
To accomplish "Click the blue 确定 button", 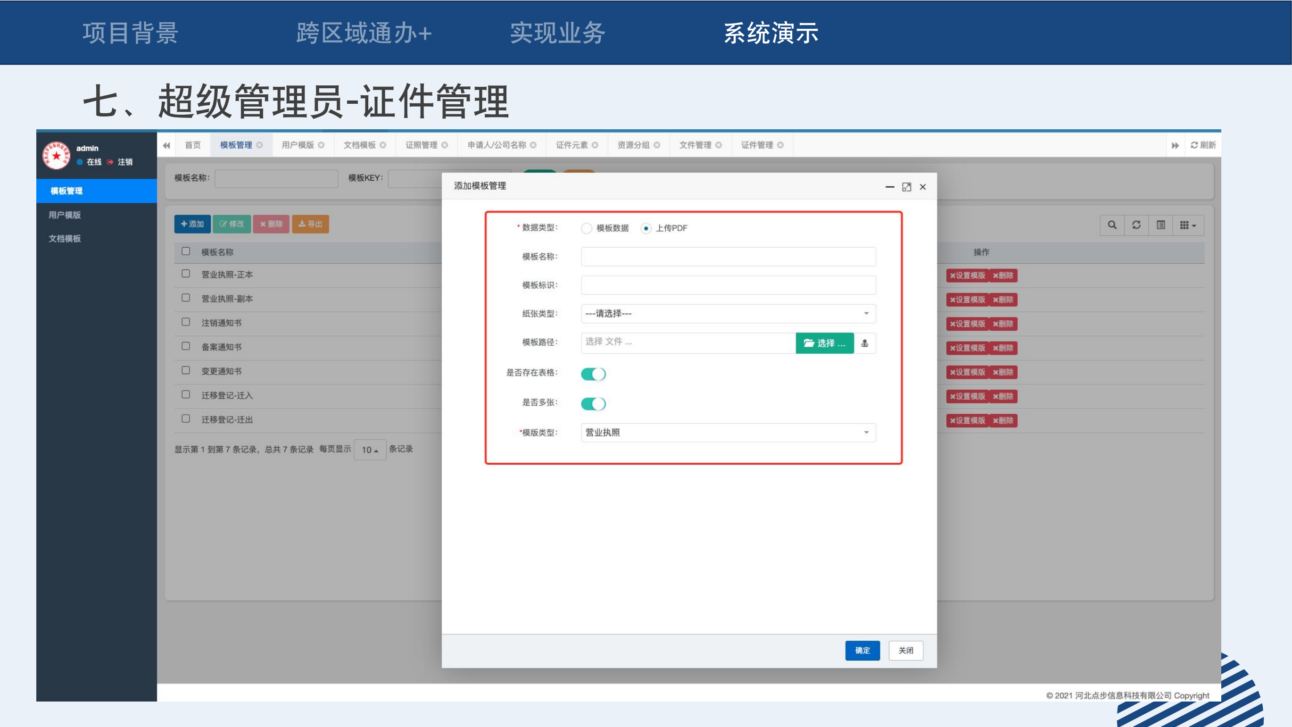I will pos(862,650).
